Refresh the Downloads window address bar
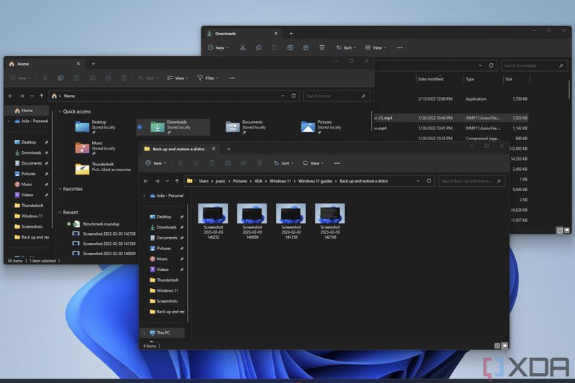Image resolution: width=575 pixels, height=383 pixels. (x=491, y=65)
